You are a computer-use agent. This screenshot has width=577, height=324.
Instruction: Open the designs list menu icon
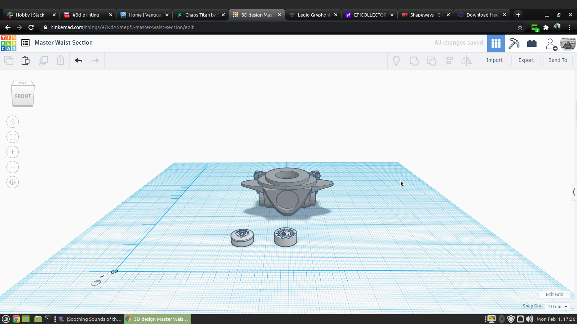pos(25,43)
